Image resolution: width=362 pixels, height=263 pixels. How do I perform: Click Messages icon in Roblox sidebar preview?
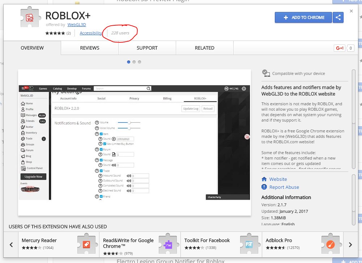point(23,115)
